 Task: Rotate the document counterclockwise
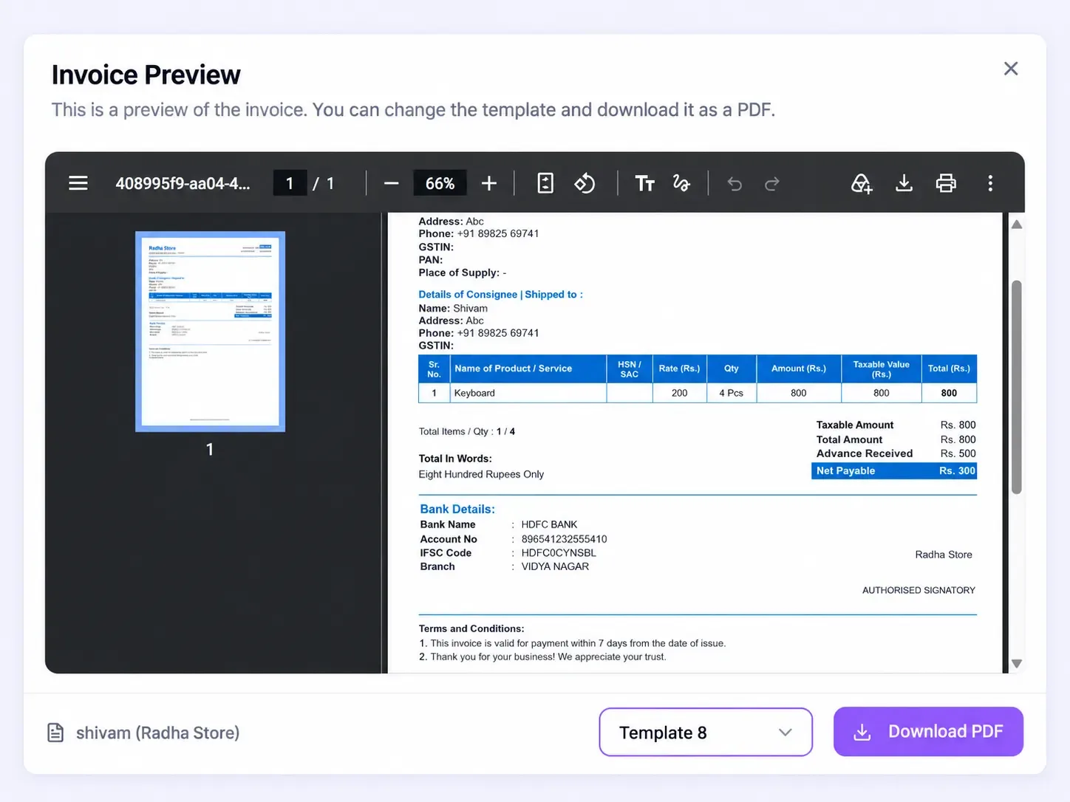[585, 183]
